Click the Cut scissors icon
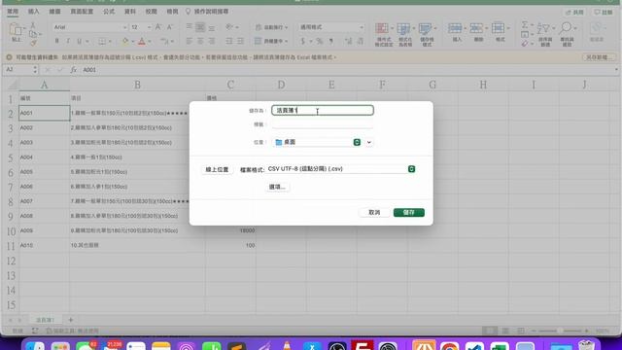The image size is (622, 350). (33, 25)
